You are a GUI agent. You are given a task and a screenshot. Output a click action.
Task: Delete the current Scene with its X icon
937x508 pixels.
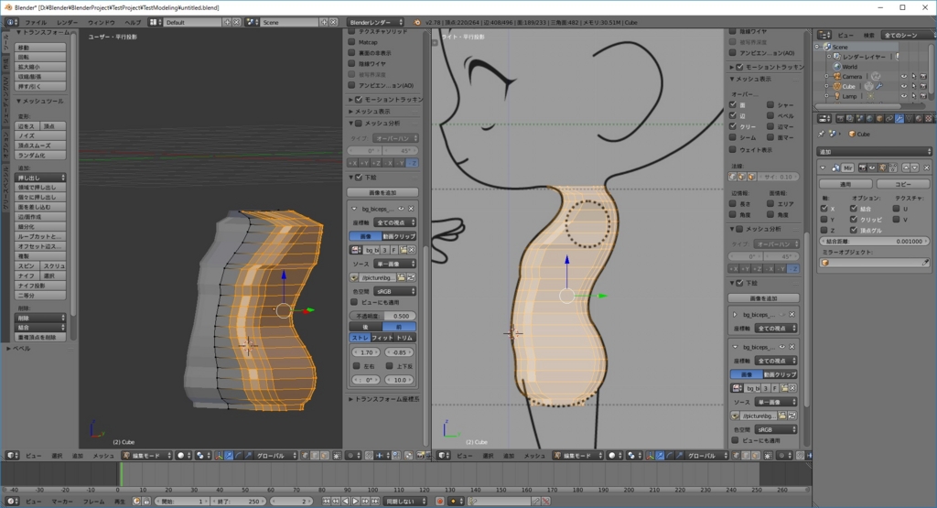tap(333, 22)
